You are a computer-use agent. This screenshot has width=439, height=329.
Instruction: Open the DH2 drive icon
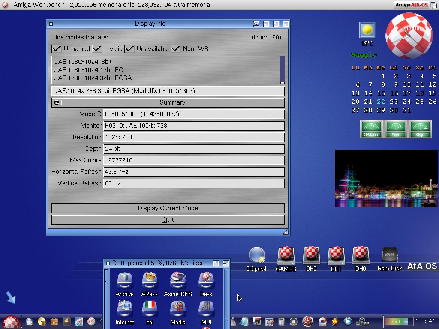[311, 257]
